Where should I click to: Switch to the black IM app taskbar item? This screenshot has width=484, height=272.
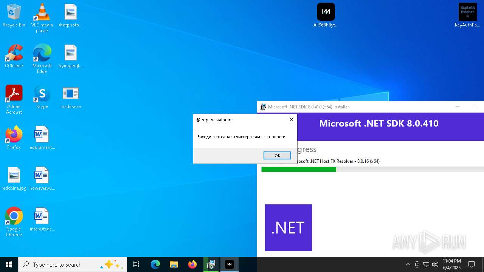point(230,264)
